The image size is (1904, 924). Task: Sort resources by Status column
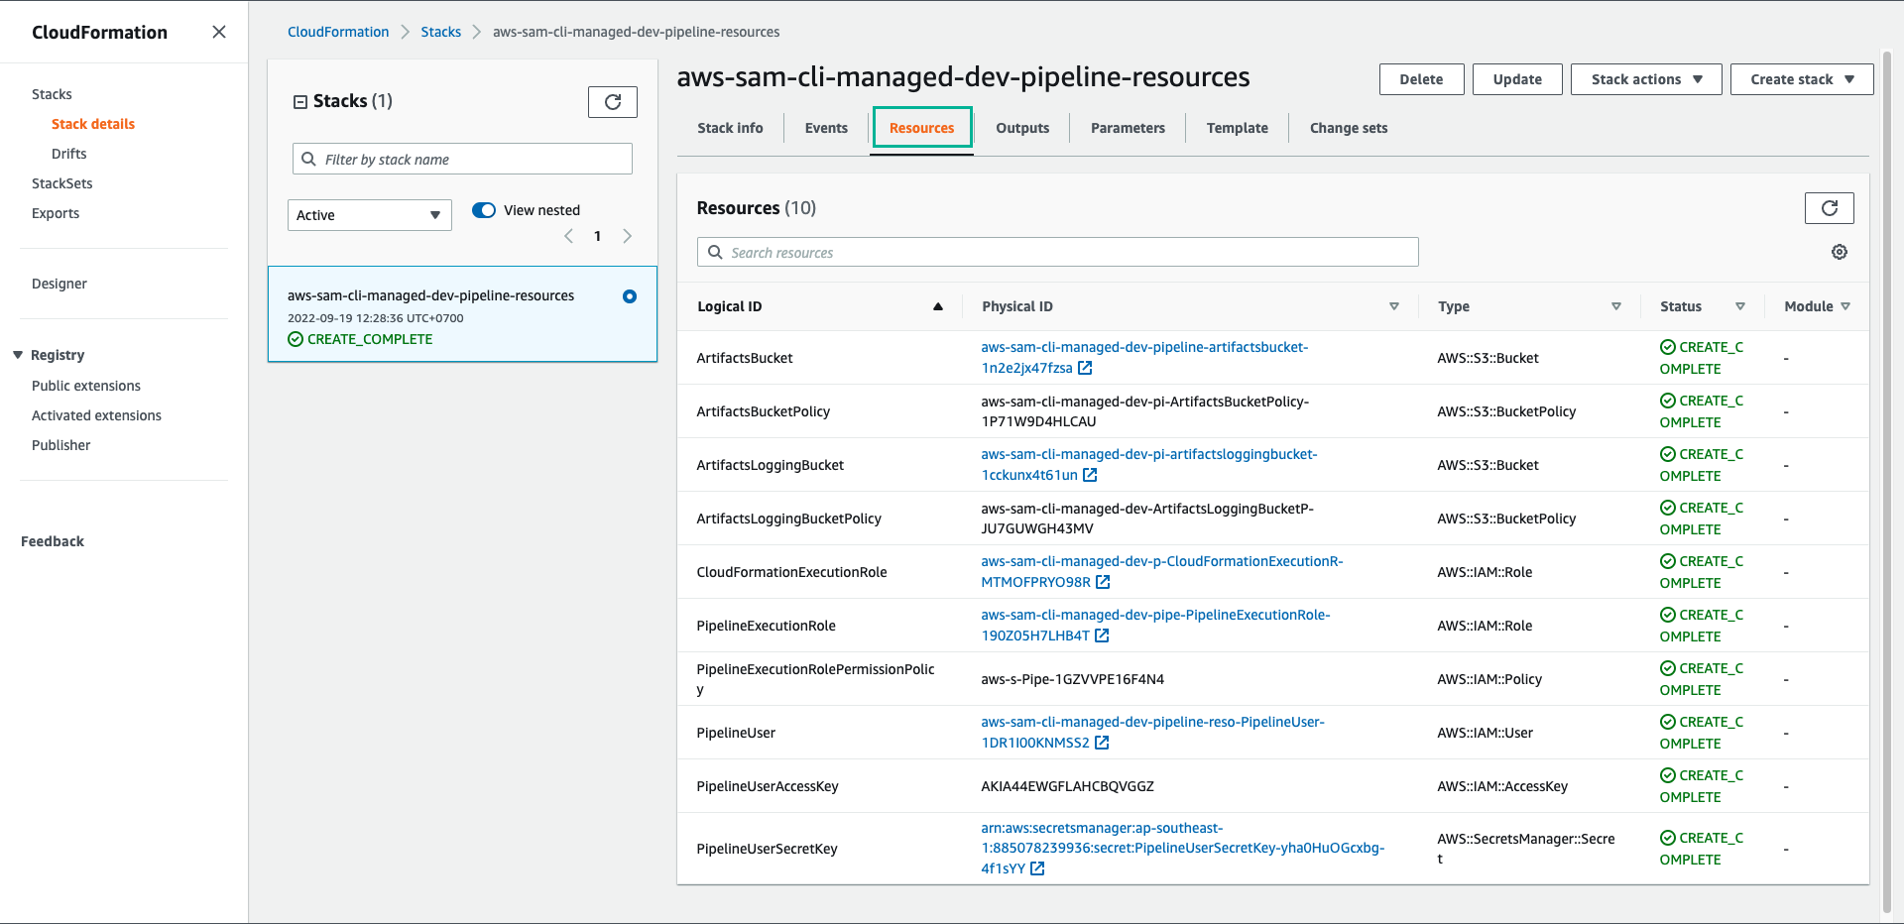(x=1740, y=306)
